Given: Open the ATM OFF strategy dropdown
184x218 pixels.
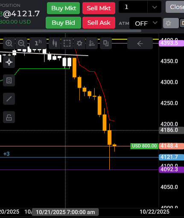Looking at the screenshot, I should pyautogui.click(x=146, y=23).
